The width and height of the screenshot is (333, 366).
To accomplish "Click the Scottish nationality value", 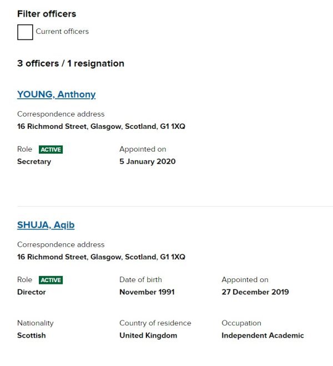I will point(32,335).
